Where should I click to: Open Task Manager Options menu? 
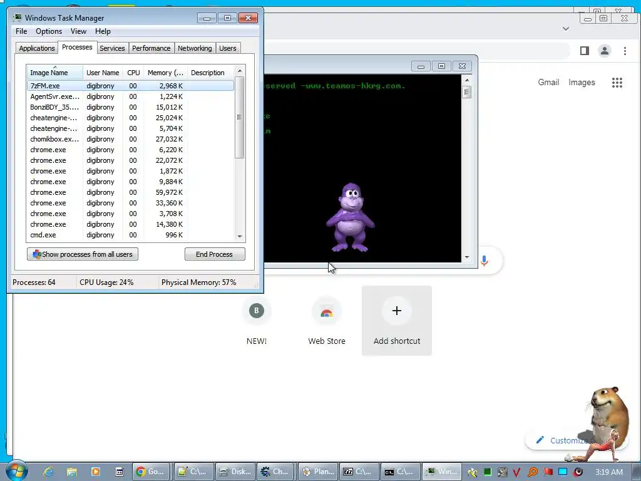click(49, 31)
